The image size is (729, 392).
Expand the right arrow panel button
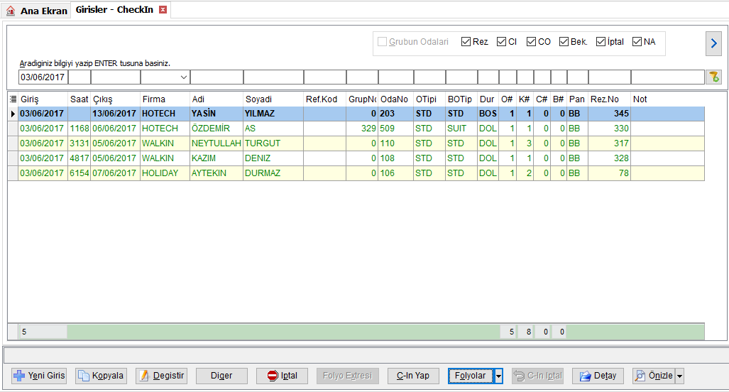[713, 44]
